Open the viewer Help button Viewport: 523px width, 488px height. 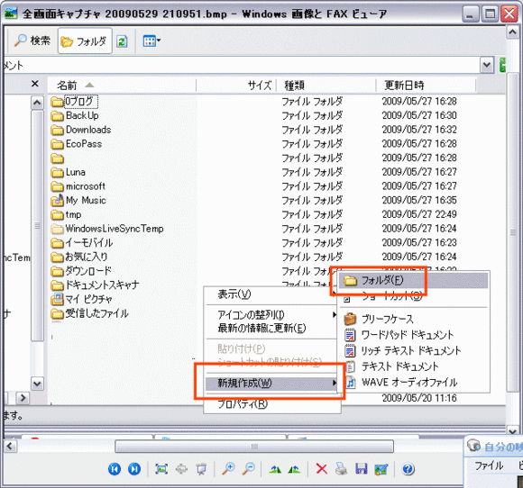point(408,469)
